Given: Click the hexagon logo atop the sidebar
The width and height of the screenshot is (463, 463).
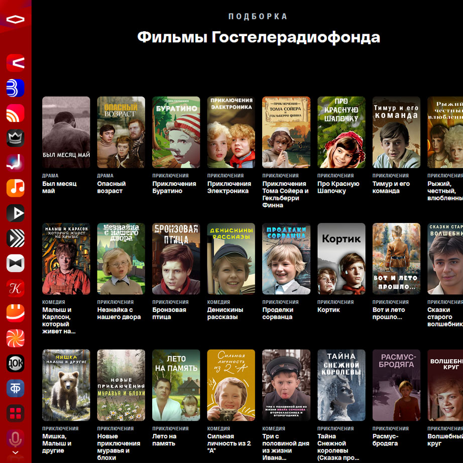Looking at the screenshot, I should click(x=16, y=20).
